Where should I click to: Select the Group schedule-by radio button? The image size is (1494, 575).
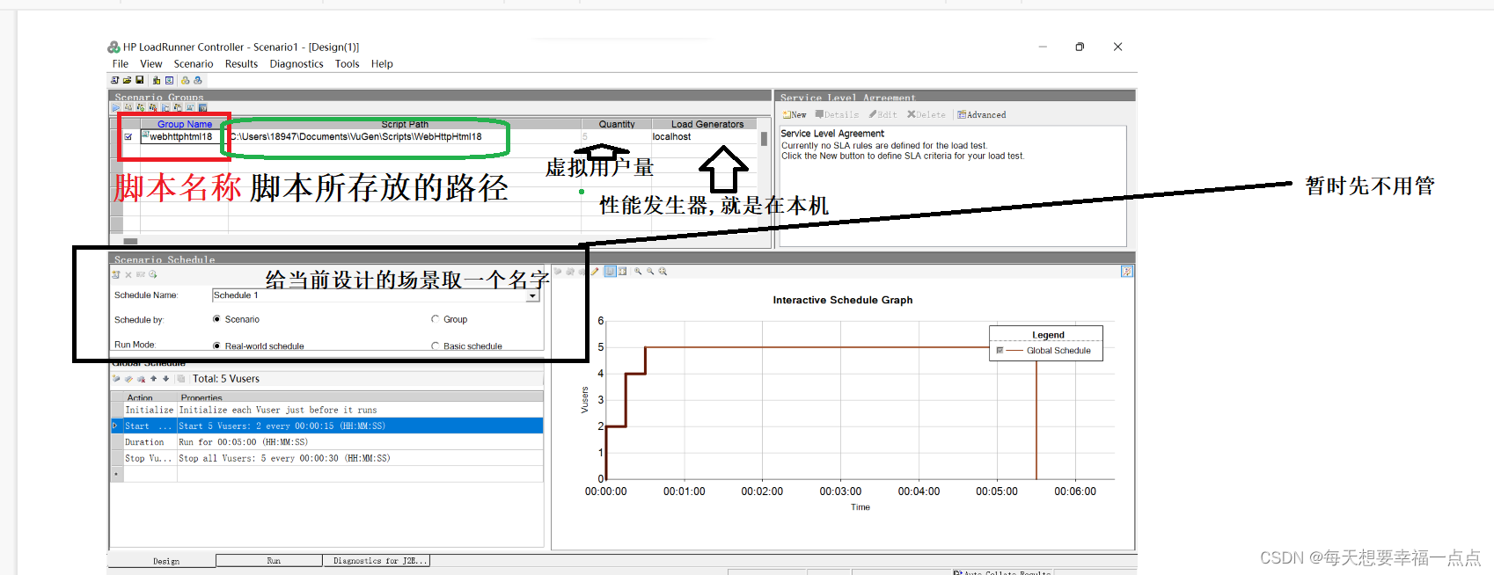tap(435, 319)
